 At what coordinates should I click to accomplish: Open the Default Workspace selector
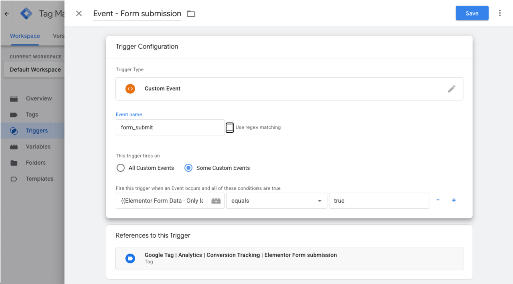(x=34, y=70)
